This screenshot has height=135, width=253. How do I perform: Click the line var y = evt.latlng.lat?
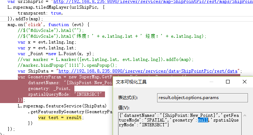click(x=47, y=48)
